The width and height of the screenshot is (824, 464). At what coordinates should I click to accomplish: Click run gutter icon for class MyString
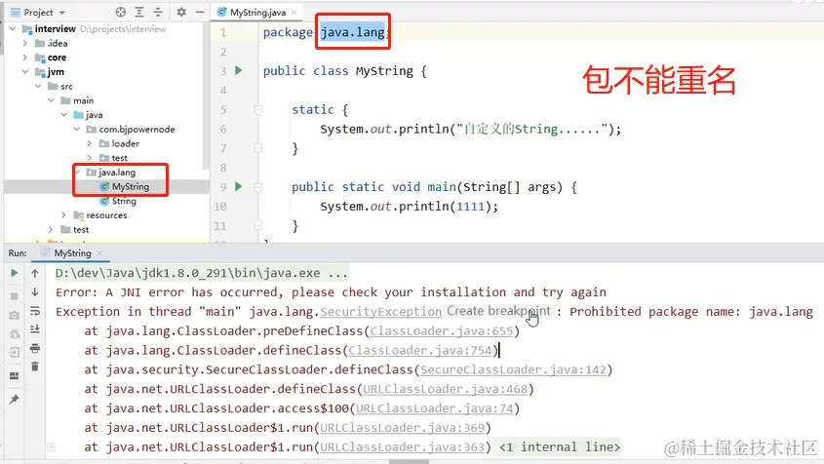[239, 70]
